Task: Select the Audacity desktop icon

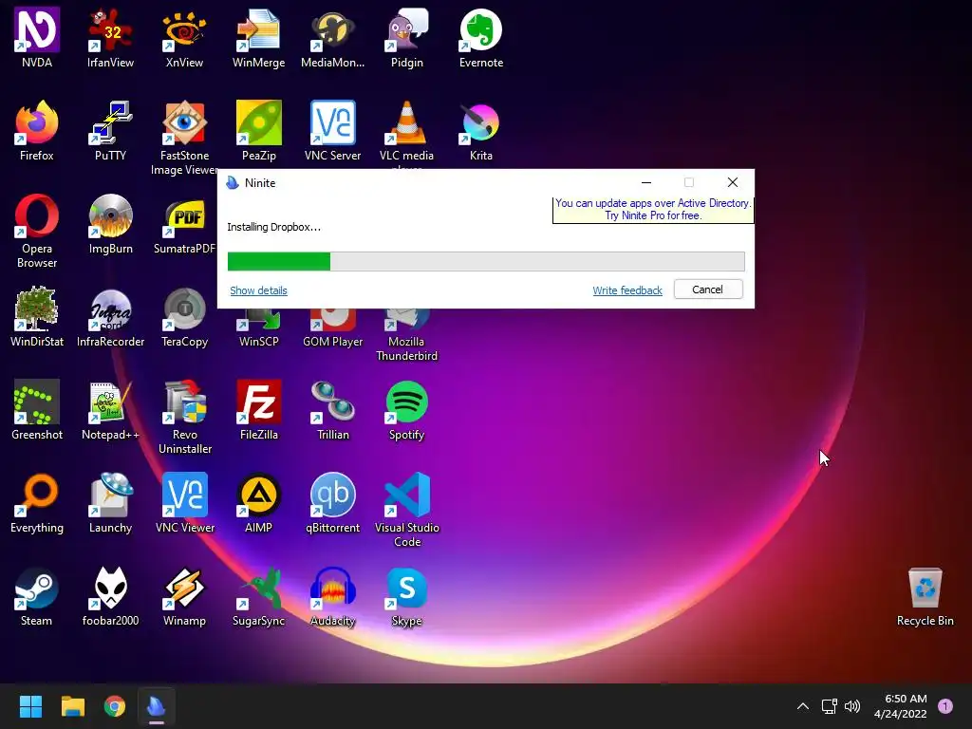Action: click(333, 596)
